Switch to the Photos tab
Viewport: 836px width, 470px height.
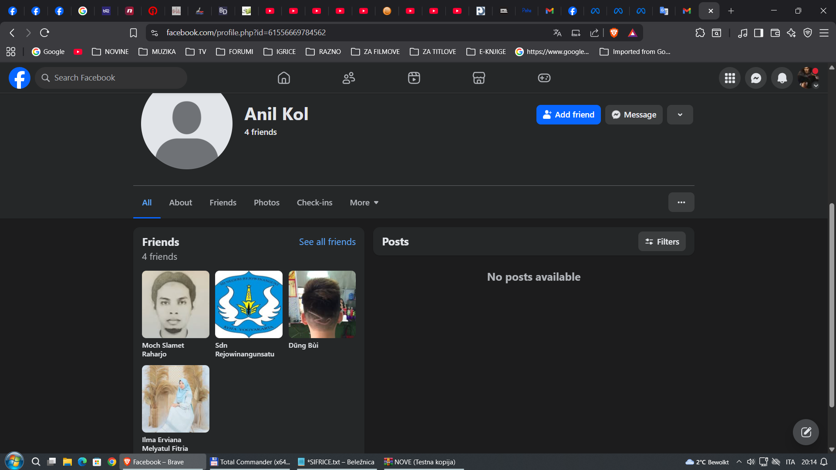pyautogui.click(x=266, y=202)
